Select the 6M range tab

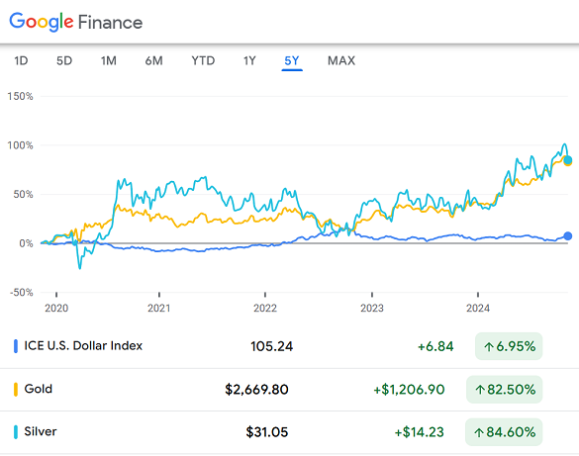(x=153, y=60)
